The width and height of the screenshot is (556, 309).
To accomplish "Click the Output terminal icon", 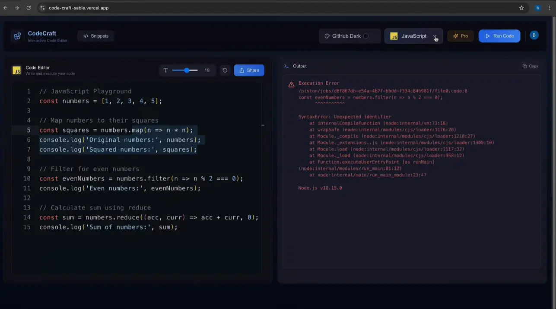I will pyautogui.click(x=286, y=66).
